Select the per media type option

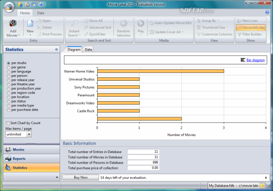point(8,105)
